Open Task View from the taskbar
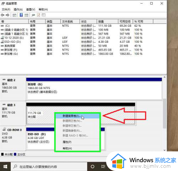178x171 pixels. point(103,166)
